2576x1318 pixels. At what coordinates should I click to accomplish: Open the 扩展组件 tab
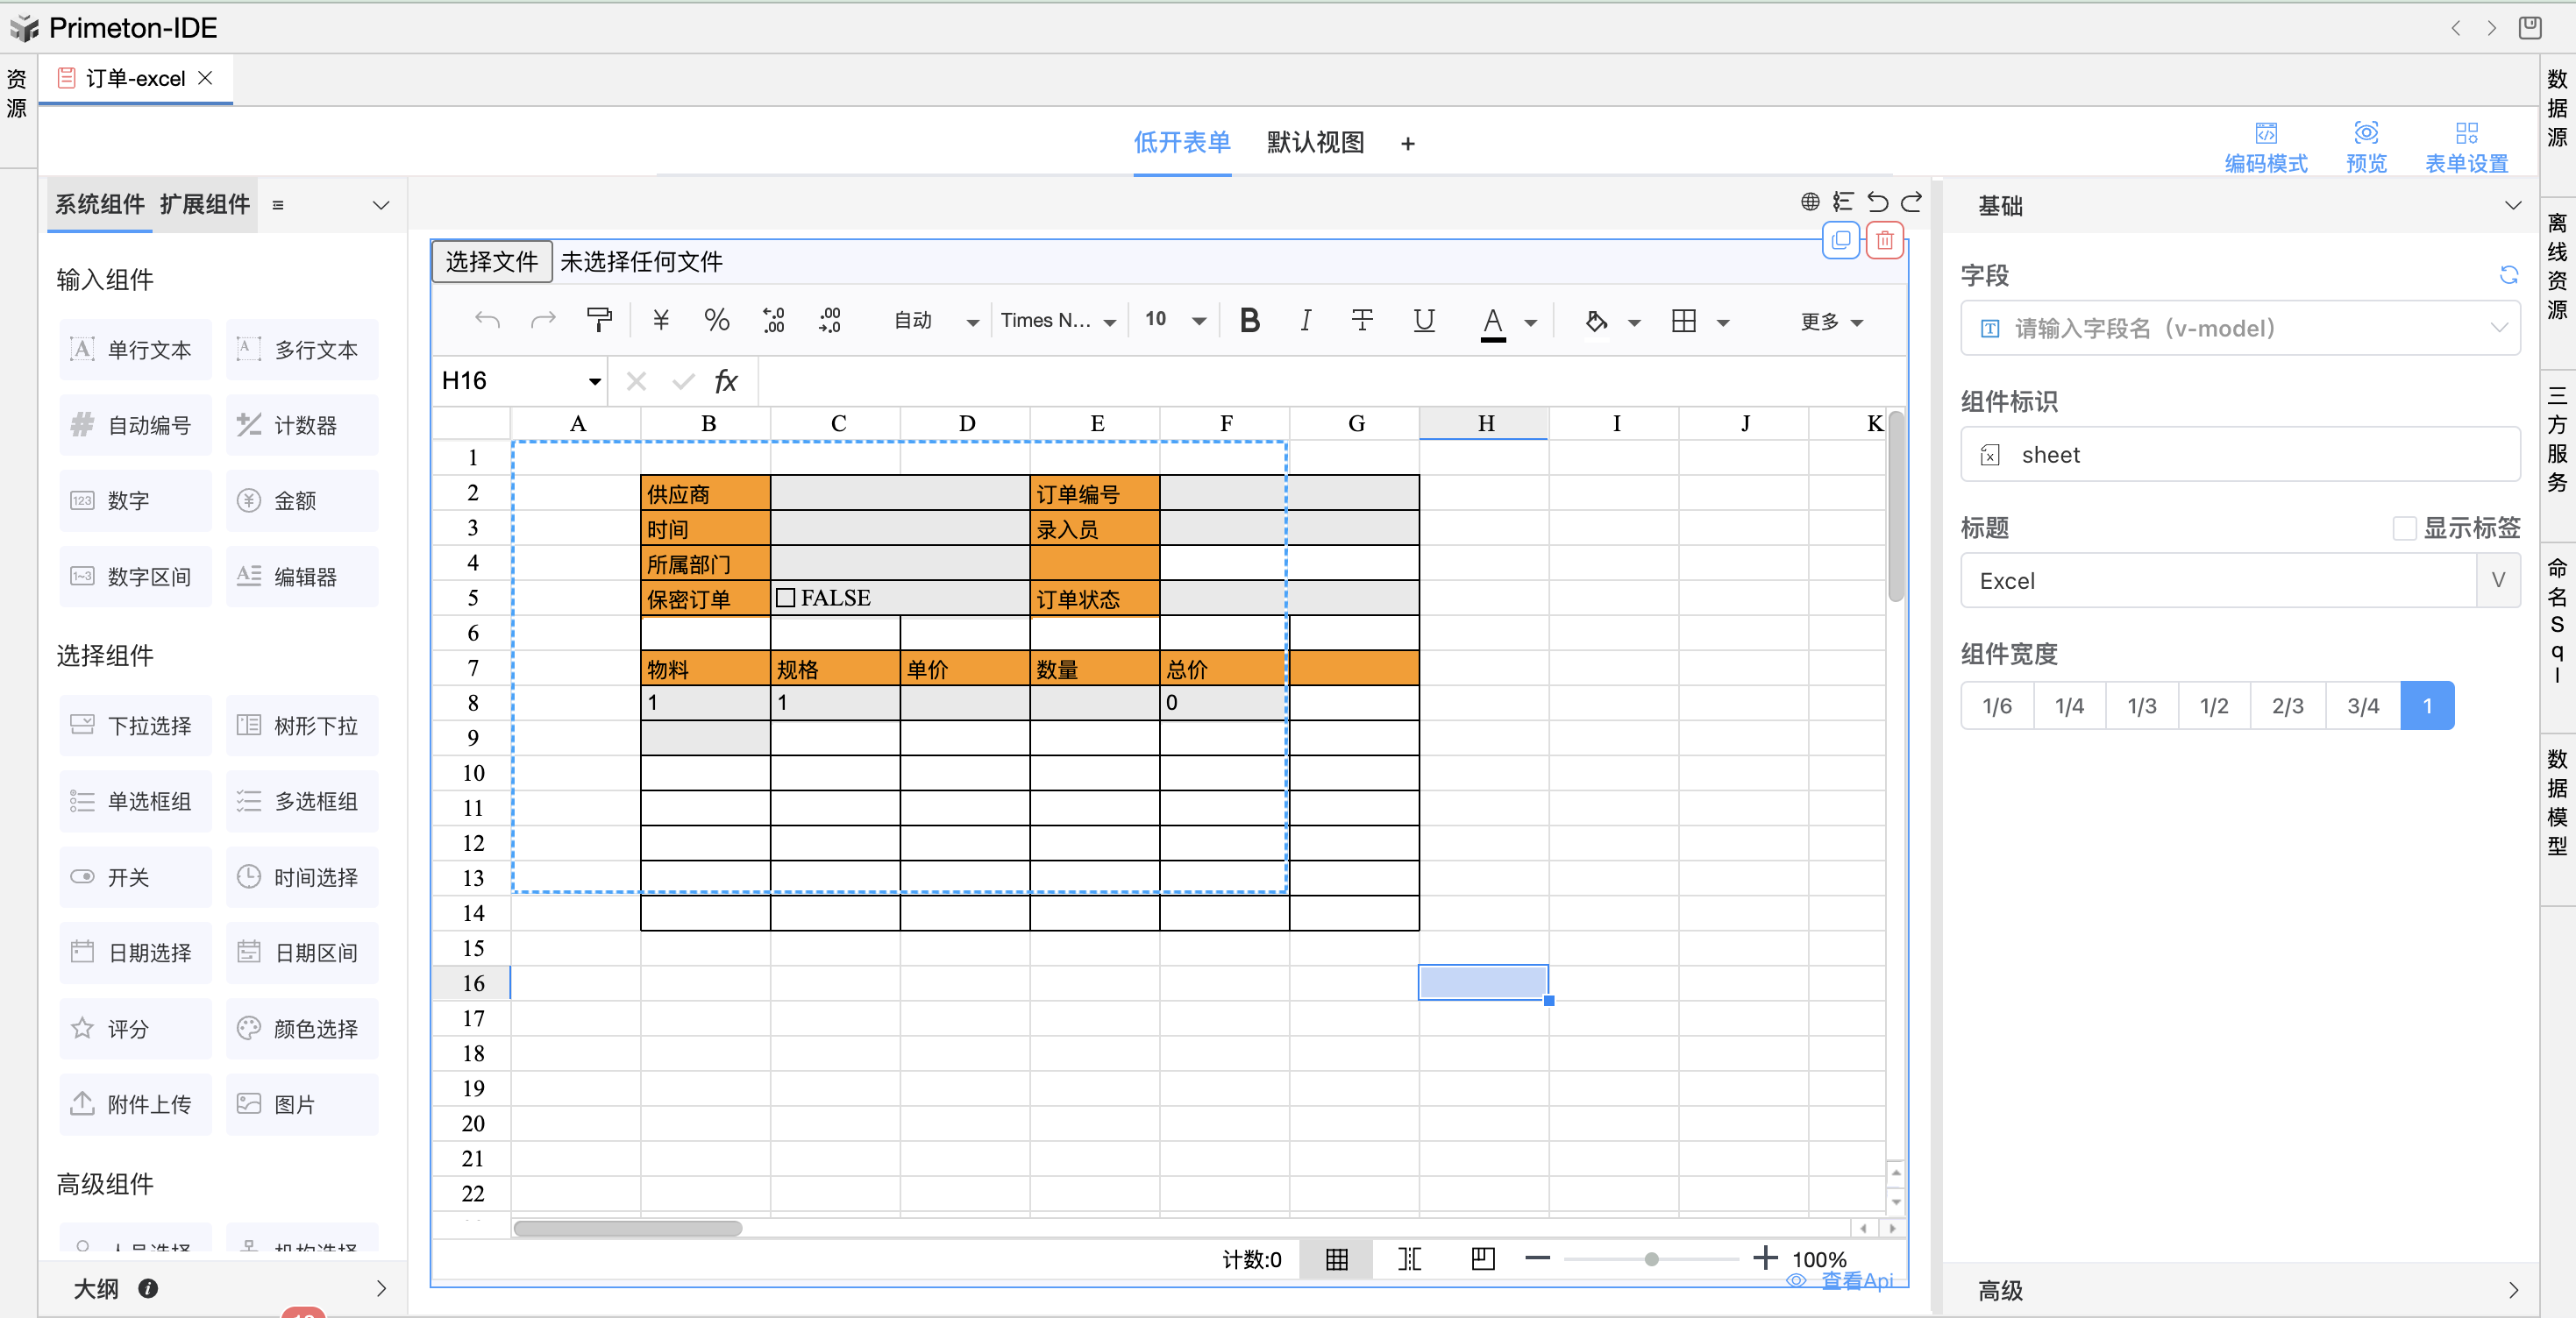[204, 204]
